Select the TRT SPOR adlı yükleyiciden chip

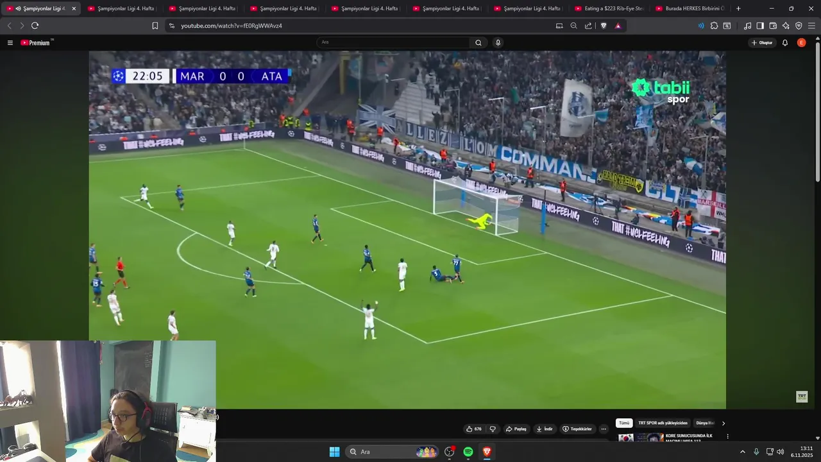(663, 423)
